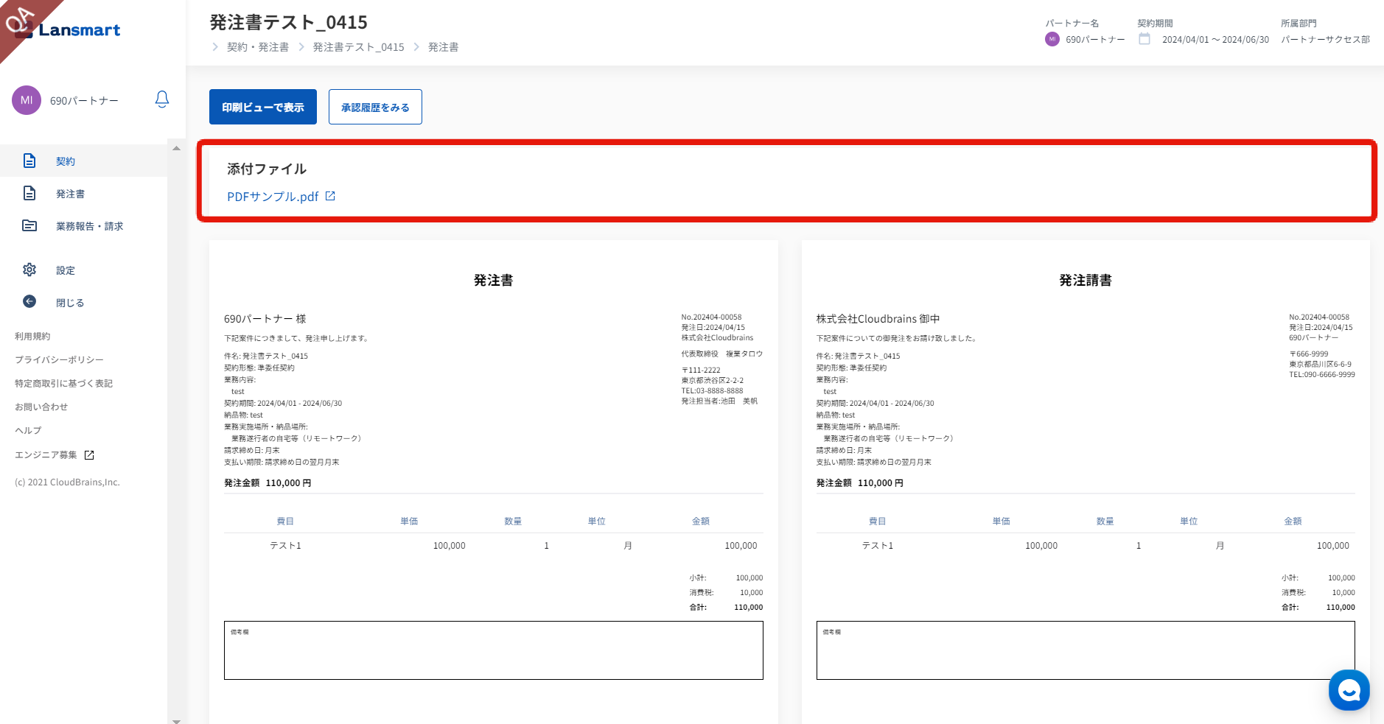Select 発注書テスト_0415 breadcrumb item
Image resolution: width=1384 pixels, height=724 pixels.
(x=358, y=47)
